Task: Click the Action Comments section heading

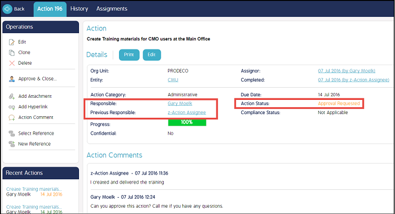Action: coord(114,155)
